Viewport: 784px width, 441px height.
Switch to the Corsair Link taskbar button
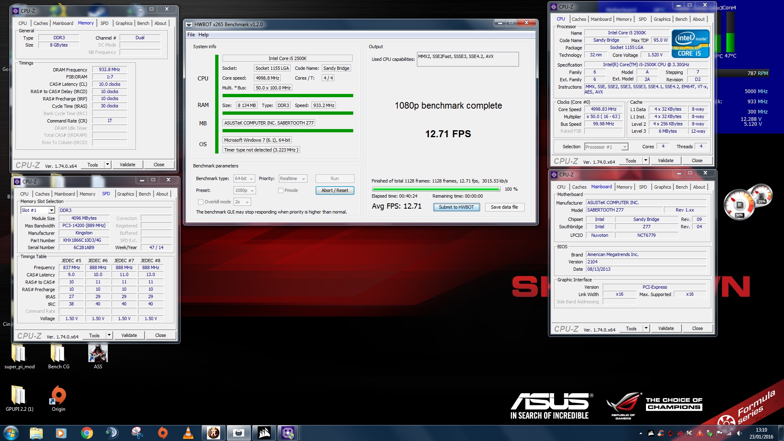264,433
